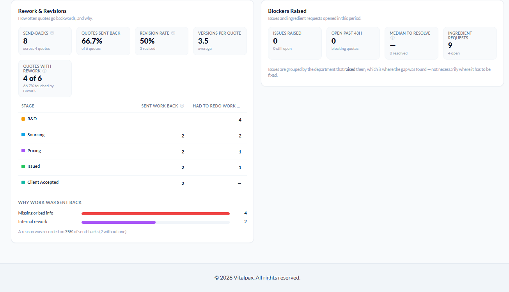Viewport: 509px width, 292px height.
Task: Select the 50% Revision Rate figure
Action: tap(147, 41)
